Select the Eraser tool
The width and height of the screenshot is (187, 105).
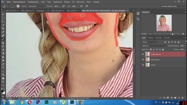tap(3, 50)
